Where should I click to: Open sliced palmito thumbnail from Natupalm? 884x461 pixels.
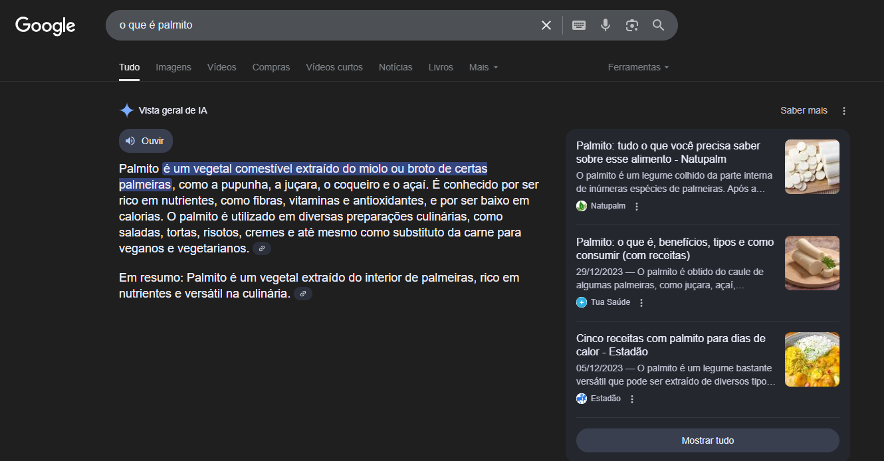(x=812, y=167)
